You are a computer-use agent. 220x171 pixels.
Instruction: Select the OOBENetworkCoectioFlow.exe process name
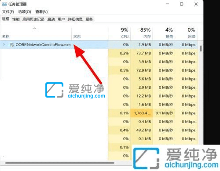43,44
